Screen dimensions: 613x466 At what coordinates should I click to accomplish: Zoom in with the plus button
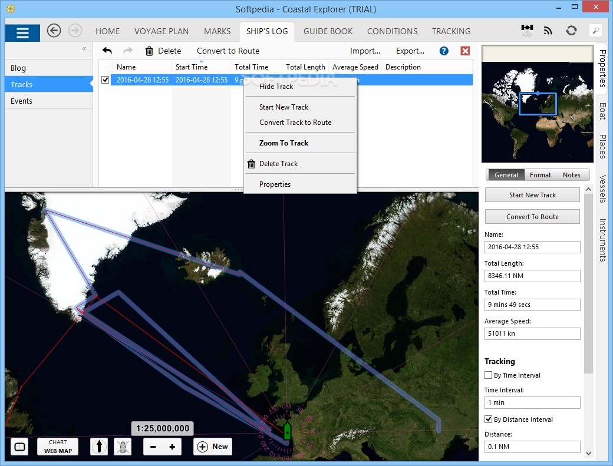172,447
